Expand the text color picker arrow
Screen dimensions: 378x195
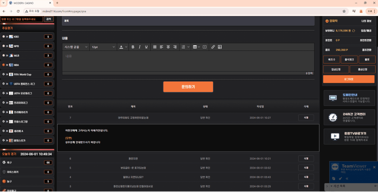126,47
